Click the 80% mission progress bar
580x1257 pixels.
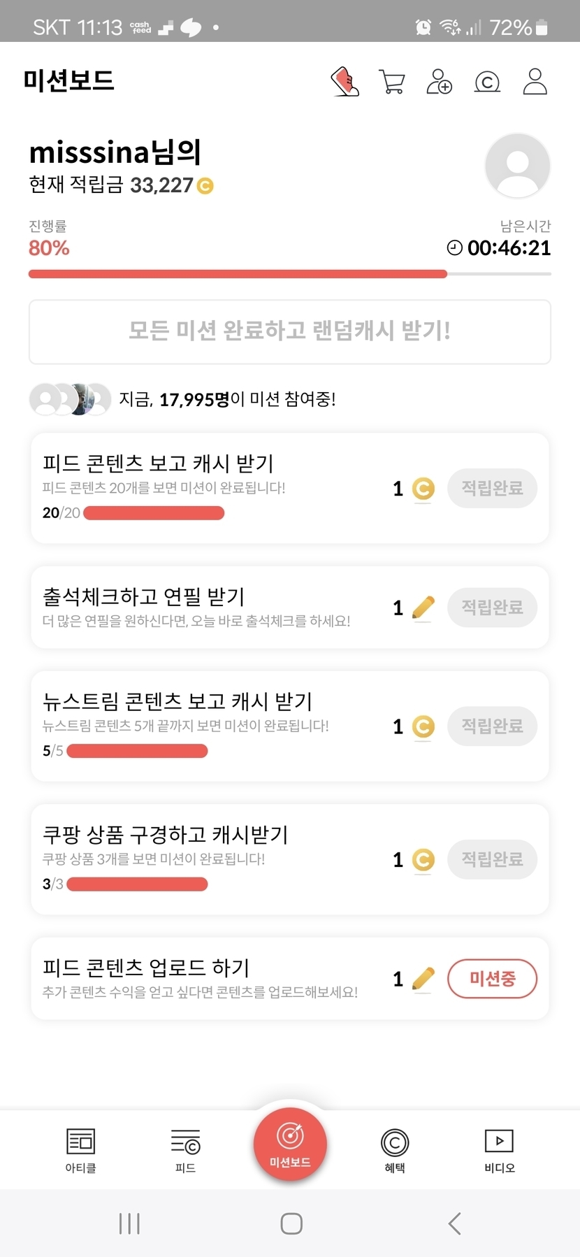(x=289, y=274)
